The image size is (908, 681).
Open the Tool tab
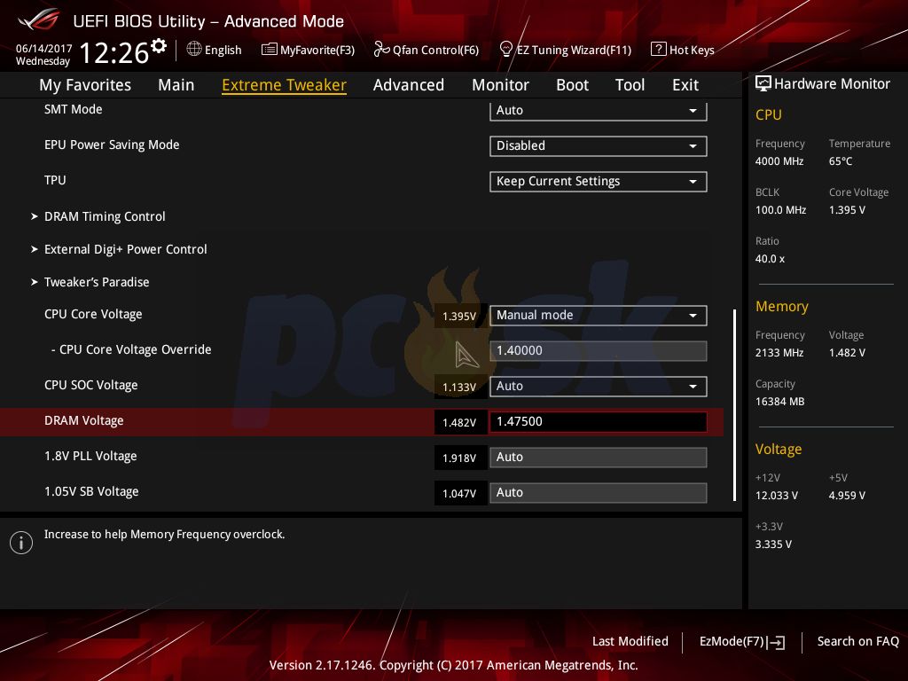[630, 85]
